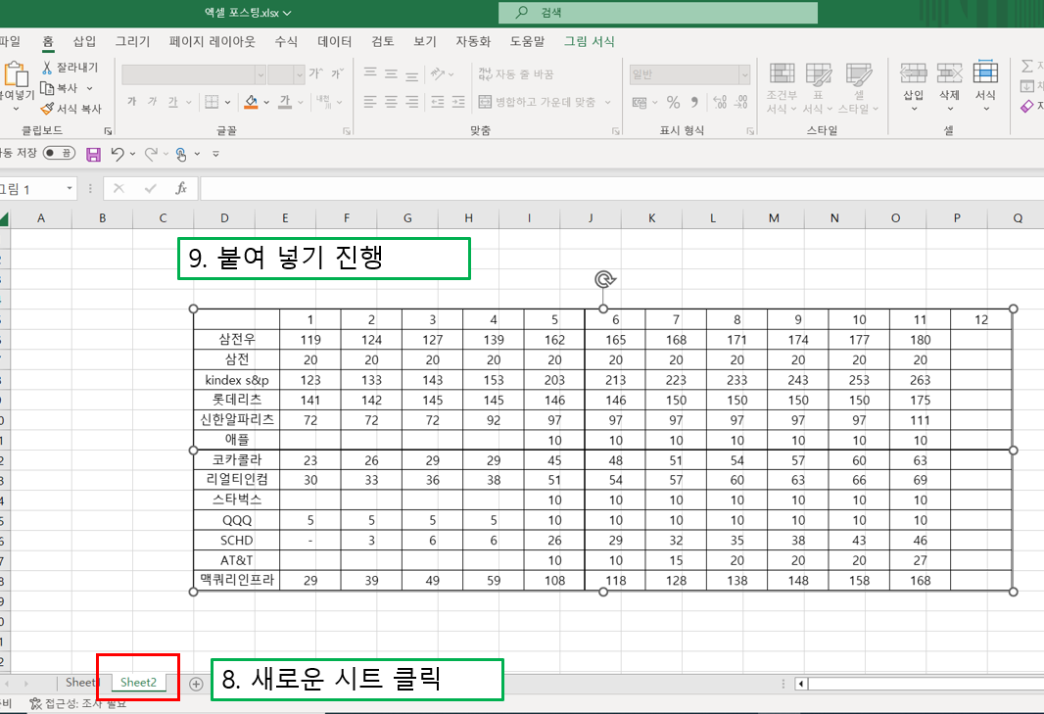Apply comma style number format

pyautogui.click(x=694, y=102)
